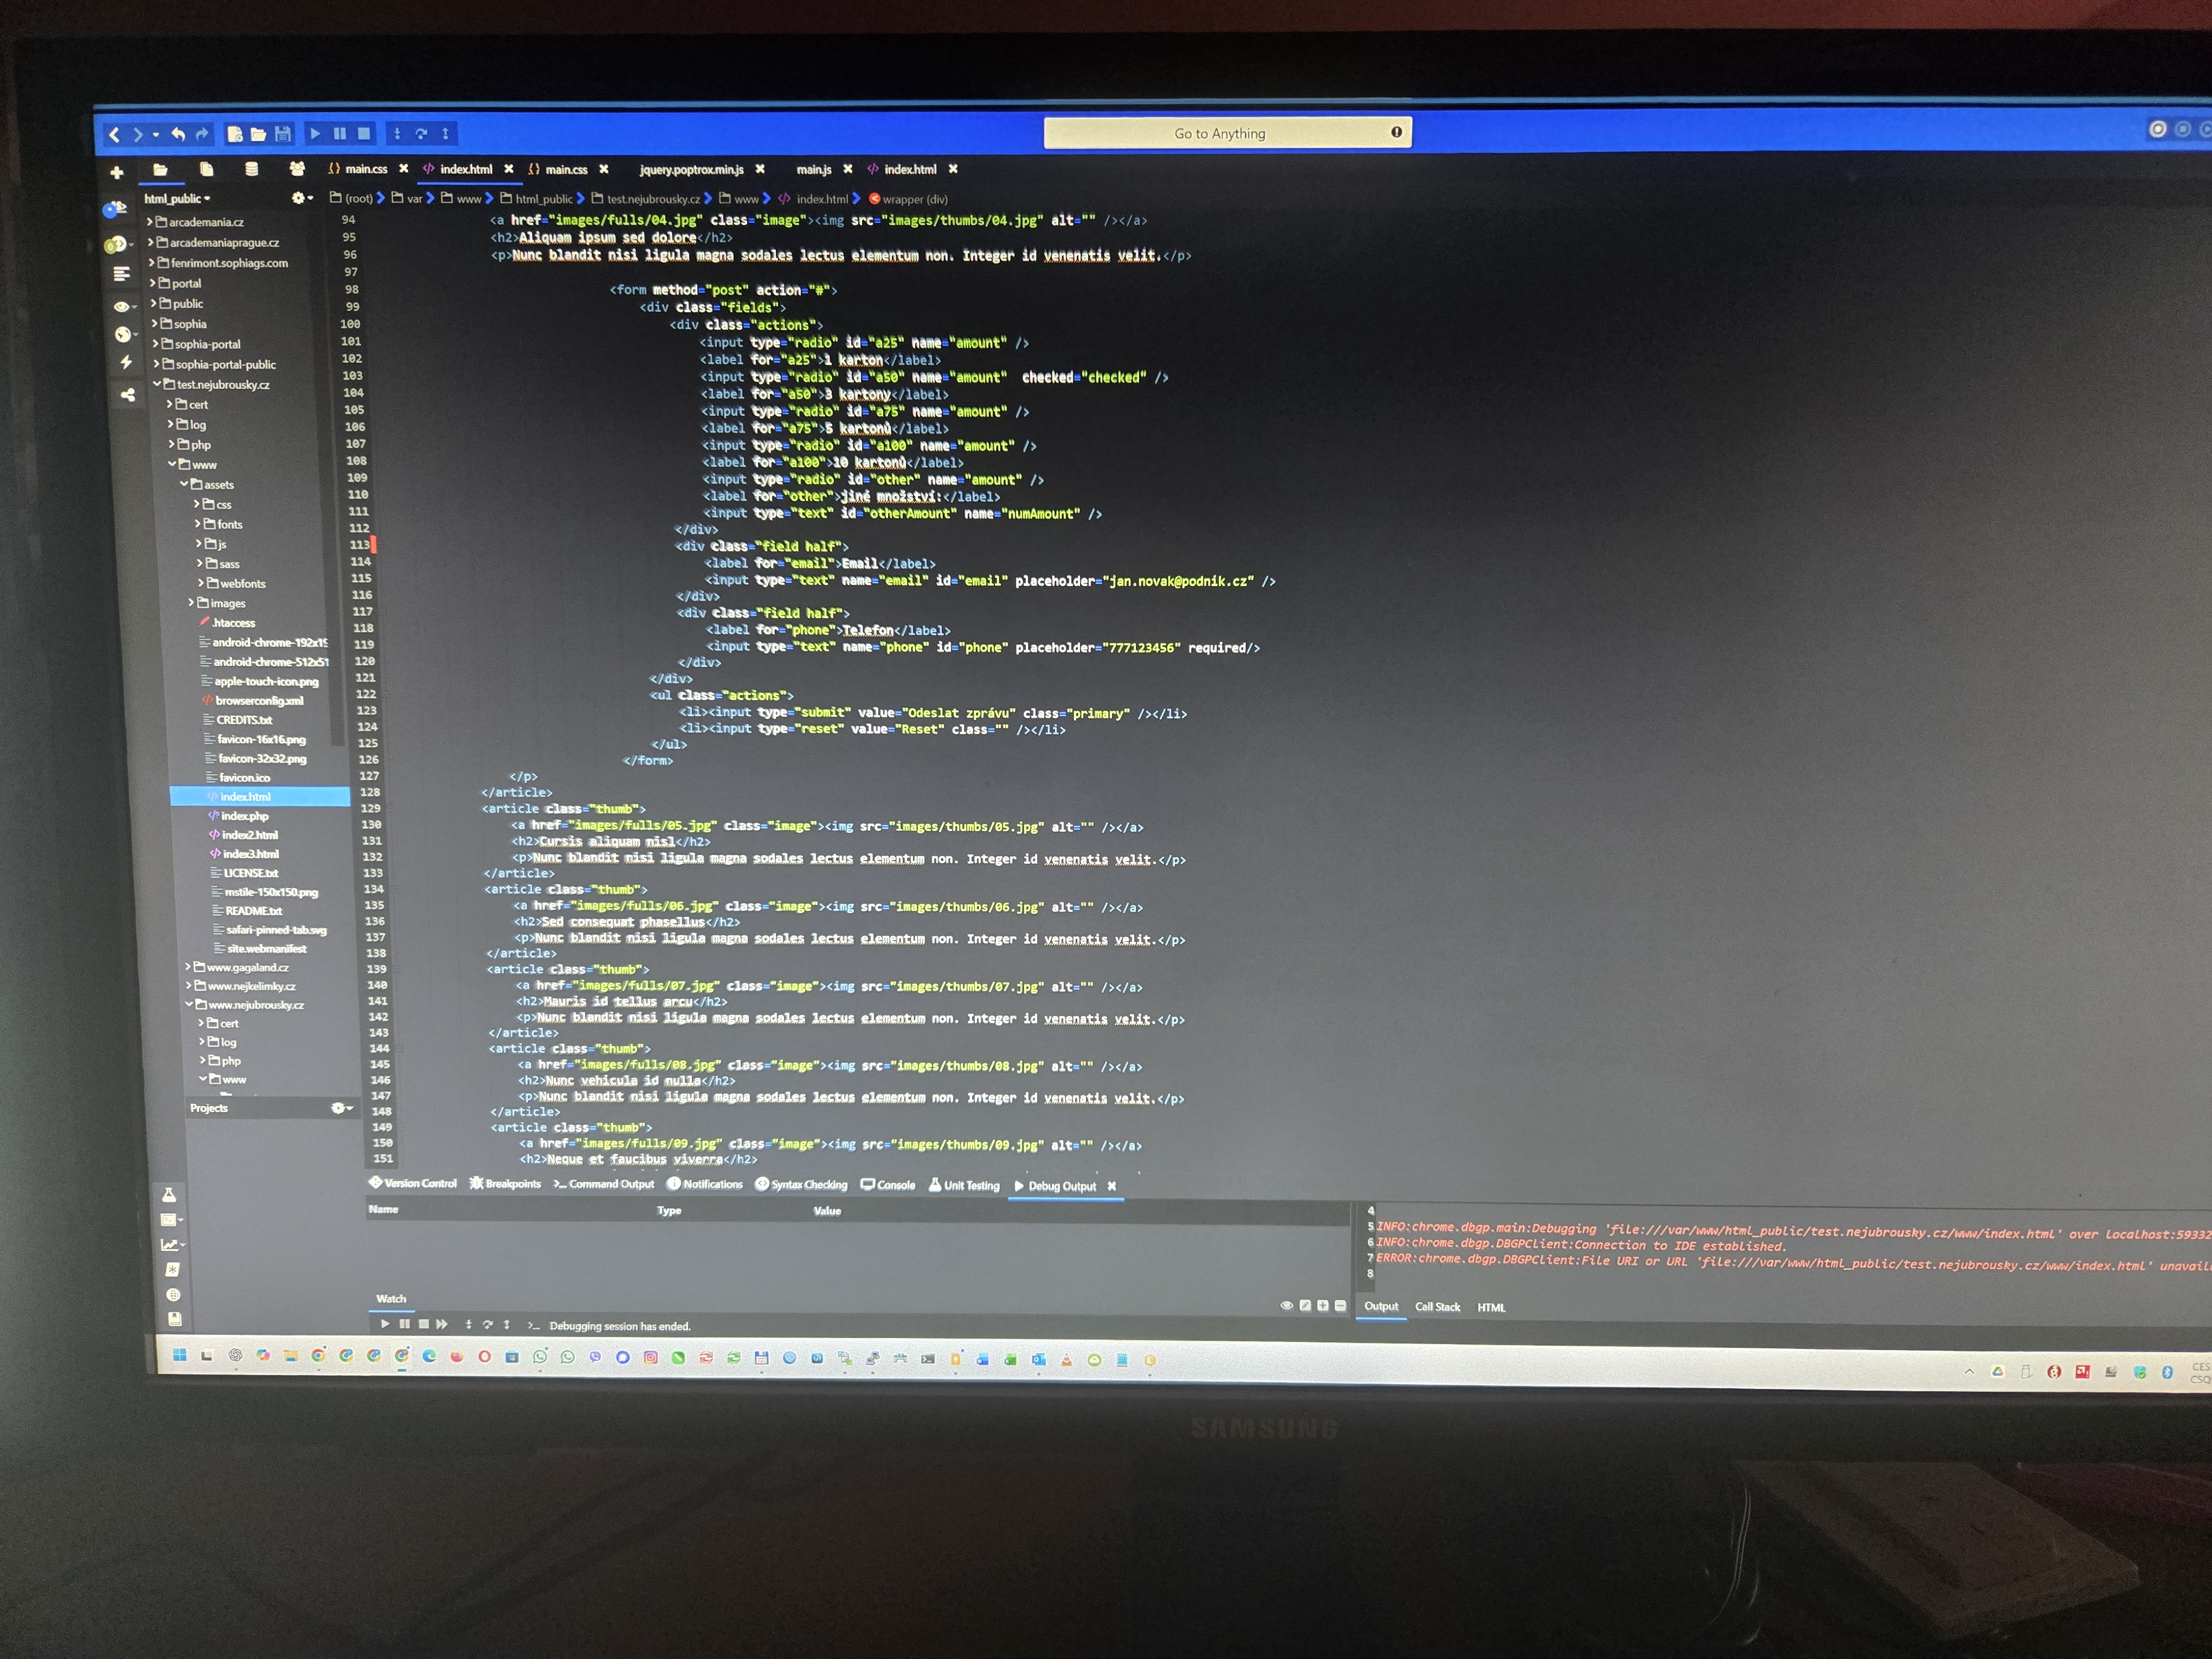
Task: Click the Save file toolbar icon
Action: click(283, 134)
